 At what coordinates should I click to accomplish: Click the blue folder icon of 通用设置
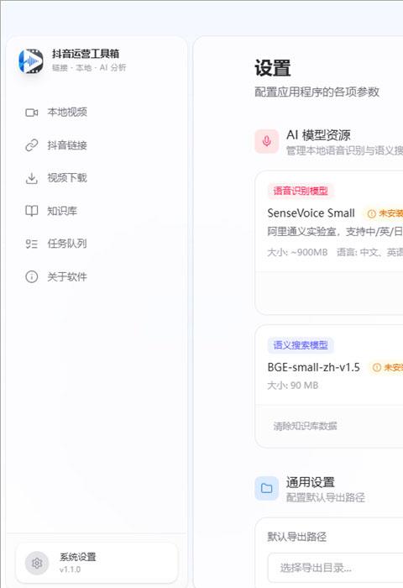tap(266, 488)
